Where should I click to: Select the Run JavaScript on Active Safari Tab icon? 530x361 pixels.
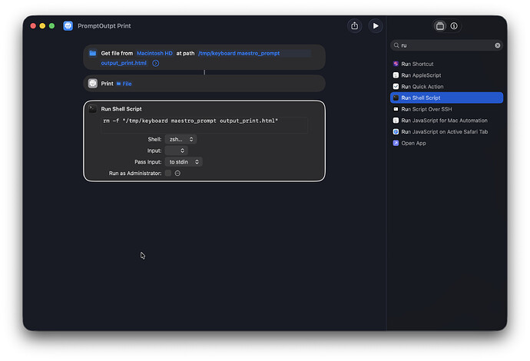click(396, 132)
